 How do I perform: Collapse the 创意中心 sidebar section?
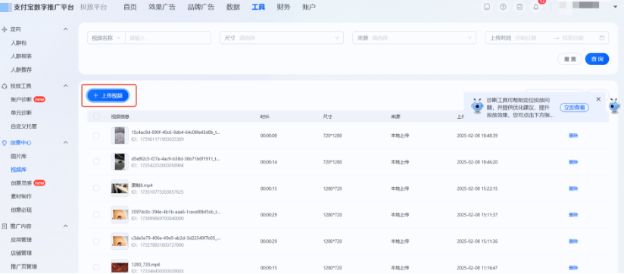(x=66, y=142)
